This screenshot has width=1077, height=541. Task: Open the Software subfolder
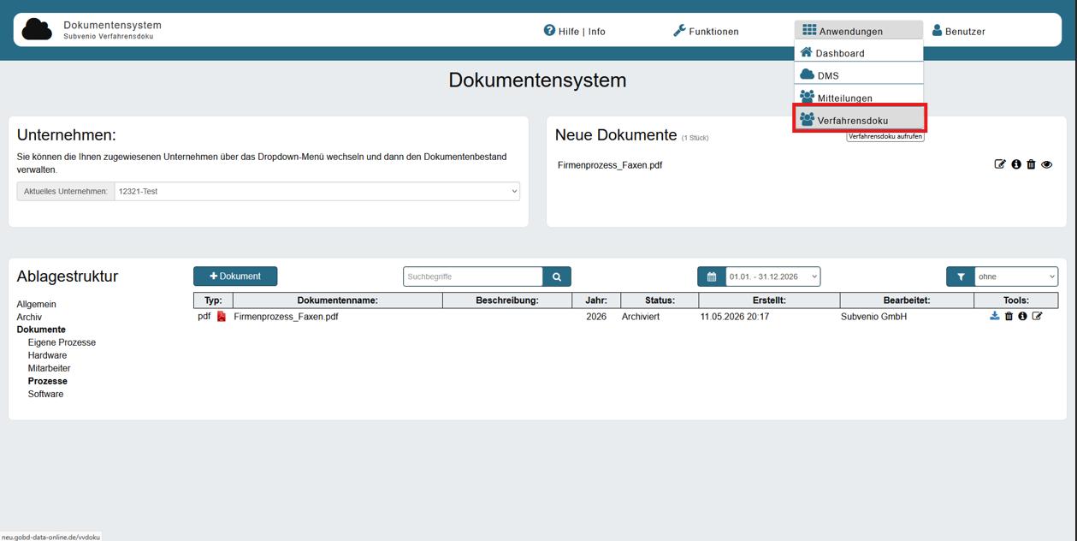(x=46, y=394)
